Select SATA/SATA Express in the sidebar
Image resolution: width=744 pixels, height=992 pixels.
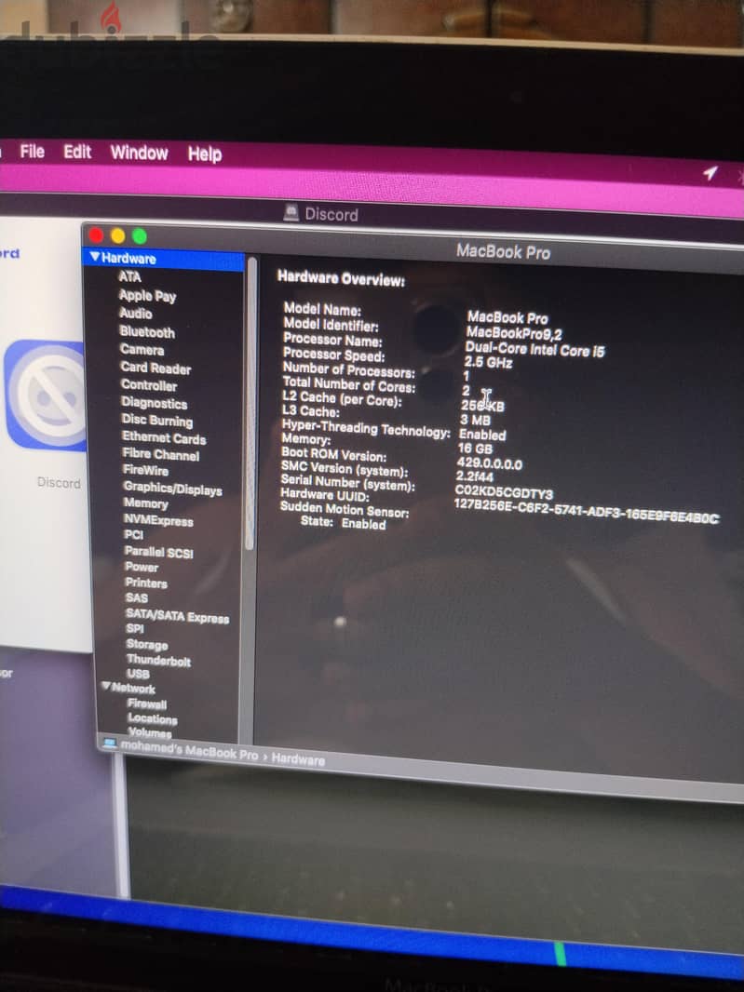tap(177, 615)
